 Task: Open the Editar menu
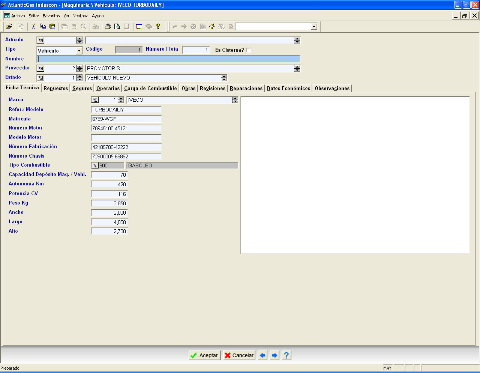click(34, 16)
